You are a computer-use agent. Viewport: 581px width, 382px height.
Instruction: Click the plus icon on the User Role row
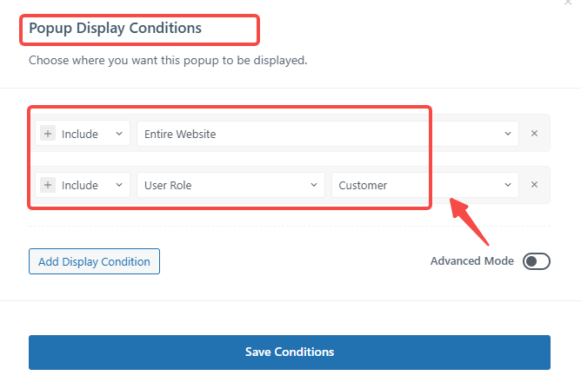pos(48,185)
